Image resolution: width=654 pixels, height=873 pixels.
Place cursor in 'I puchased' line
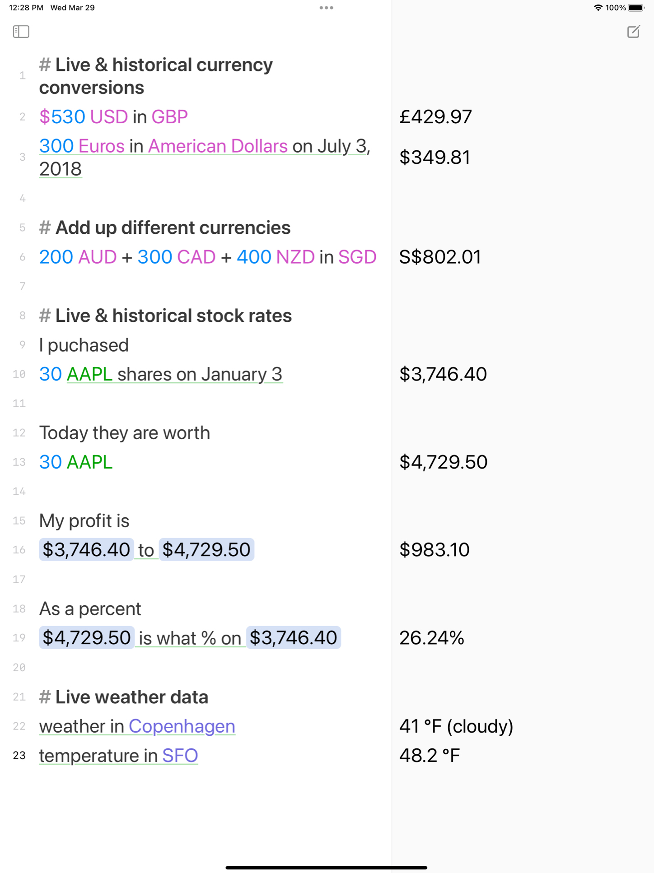pos(84,345)
